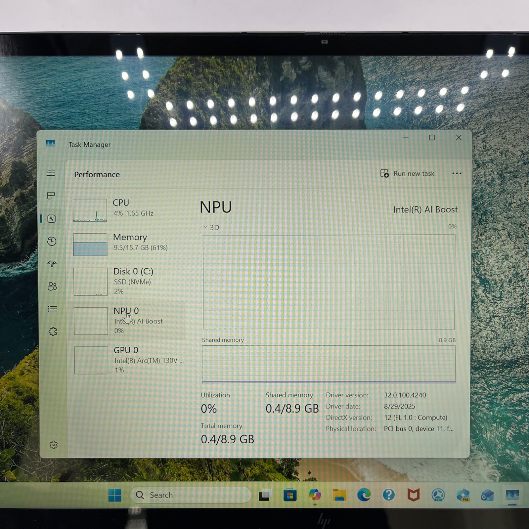Switch to the Processes page icon

(x=51, y=195)
